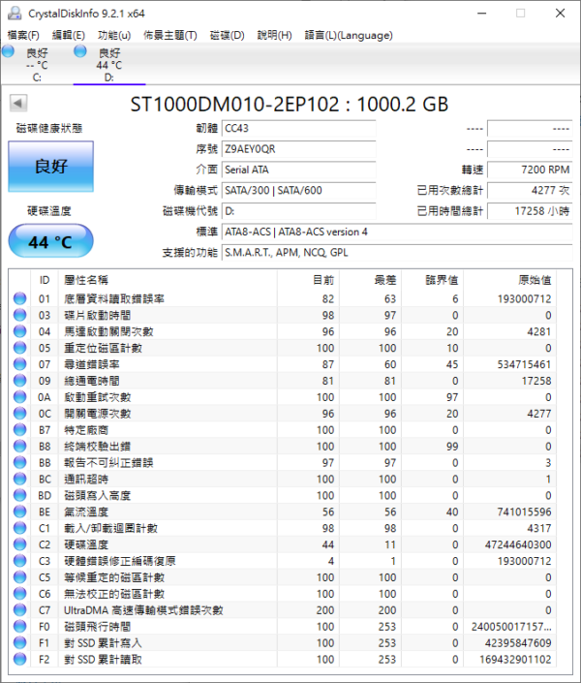This screenshot has width=581, height=683.
Task: Click status orb for attribute C3 row
Action: pos(19,561)
